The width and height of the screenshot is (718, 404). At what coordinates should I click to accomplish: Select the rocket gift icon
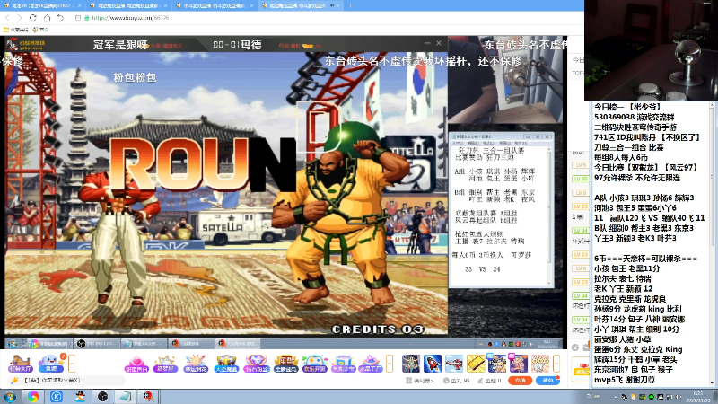[x=433, y=364]
